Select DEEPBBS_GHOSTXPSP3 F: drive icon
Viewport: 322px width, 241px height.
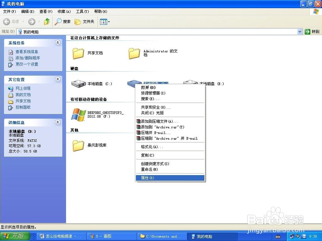click(x=78, y=115)
